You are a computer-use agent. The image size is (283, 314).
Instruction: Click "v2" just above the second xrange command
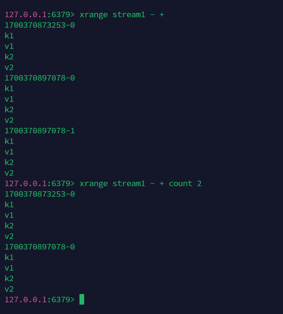click(9, 173)
